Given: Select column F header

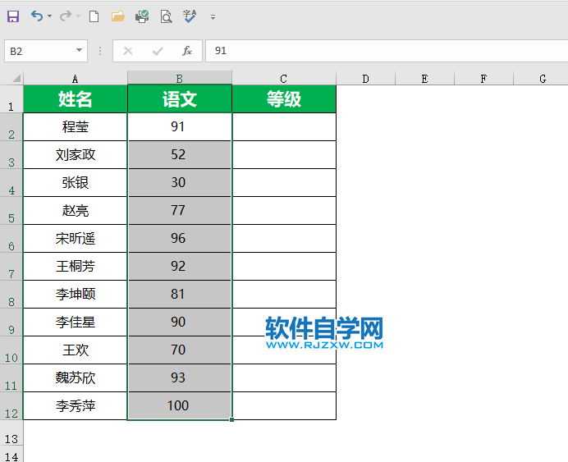Looking at the screenshot, I should (x=484, y=78).
